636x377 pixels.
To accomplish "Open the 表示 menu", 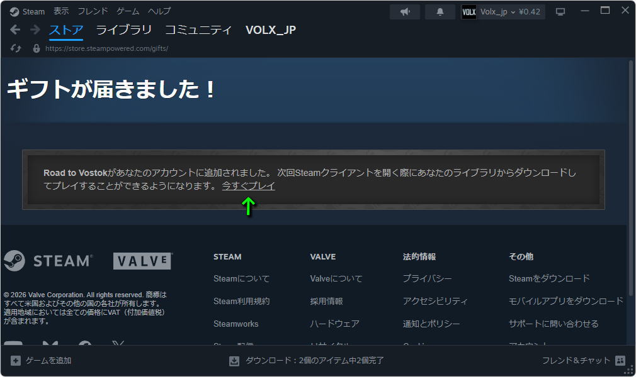I will (x=61, y=11).
